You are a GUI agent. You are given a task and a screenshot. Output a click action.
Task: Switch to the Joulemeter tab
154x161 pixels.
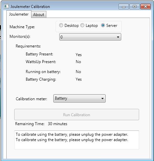[x=19, y=14]
